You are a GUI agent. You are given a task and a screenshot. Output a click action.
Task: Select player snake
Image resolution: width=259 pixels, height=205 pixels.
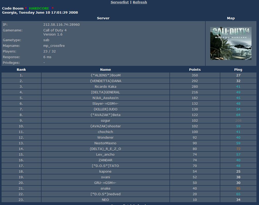click(x=106, y=189)
